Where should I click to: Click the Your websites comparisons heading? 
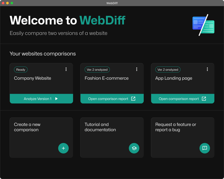(x=43, y=54)
